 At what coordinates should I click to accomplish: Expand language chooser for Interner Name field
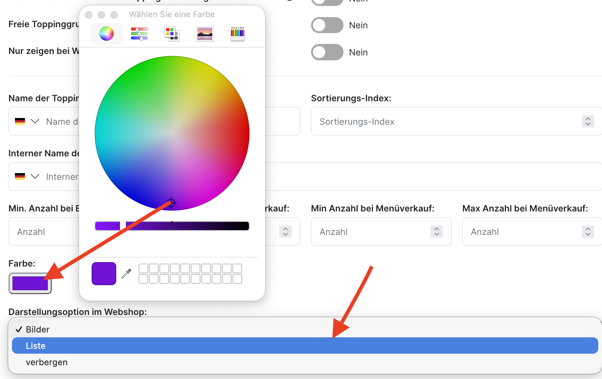(35, 176)
